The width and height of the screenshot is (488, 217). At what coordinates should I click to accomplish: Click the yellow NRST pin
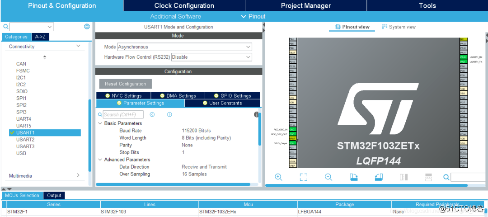pos(292,138)
